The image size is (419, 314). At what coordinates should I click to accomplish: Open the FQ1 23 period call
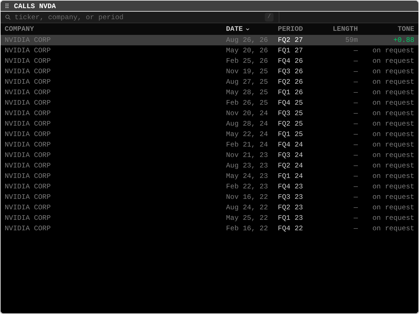(290, 218)
